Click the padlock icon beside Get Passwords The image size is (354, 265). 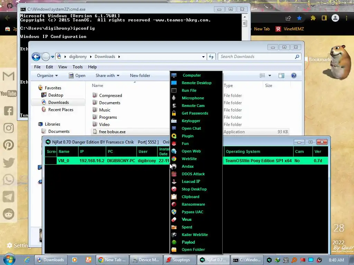(x=174, y=113)
